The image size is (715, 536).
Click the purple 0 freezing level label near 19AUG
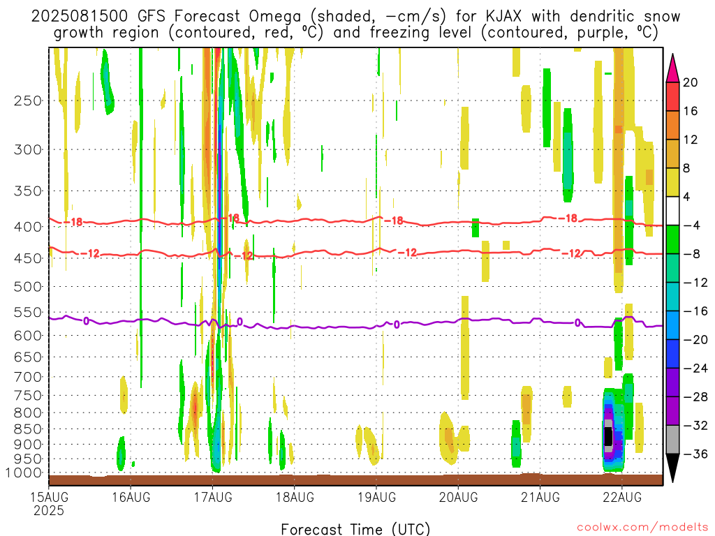397,325
